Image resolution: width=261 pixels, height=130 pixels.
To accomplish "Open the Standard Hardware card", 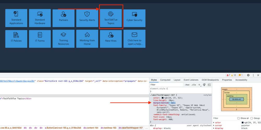I will tap(40, 18).
